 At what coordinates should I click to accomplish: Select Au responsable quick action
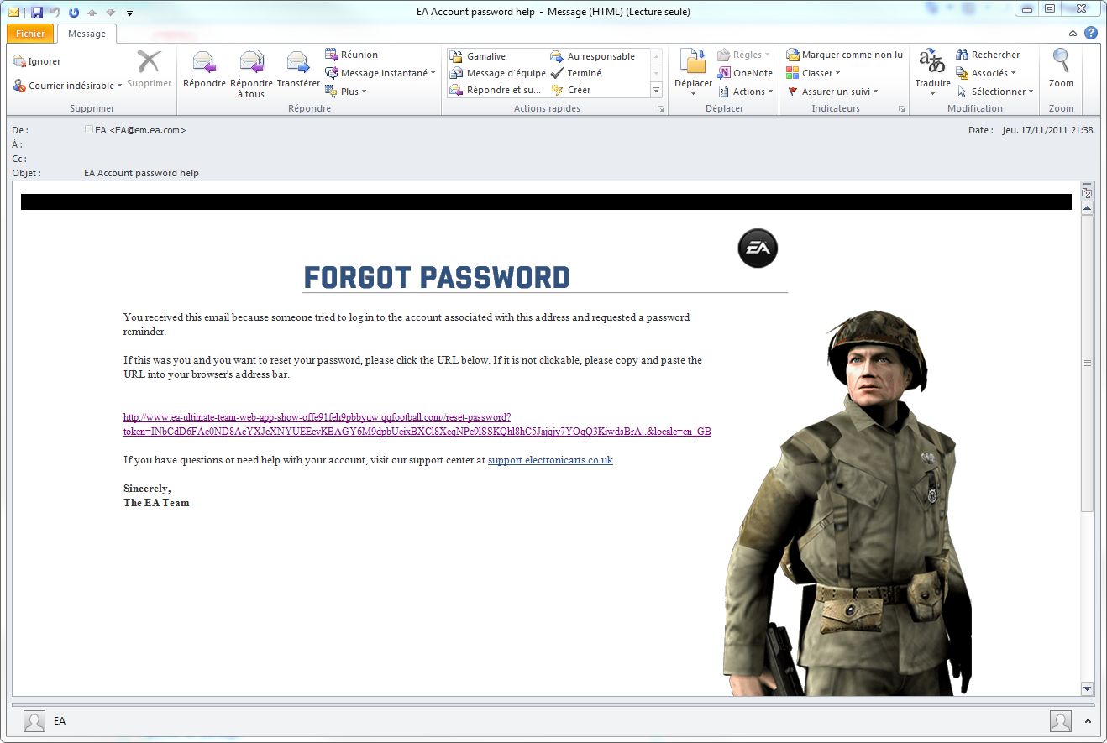[x=593, y=56]
